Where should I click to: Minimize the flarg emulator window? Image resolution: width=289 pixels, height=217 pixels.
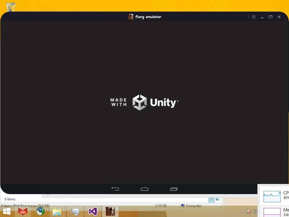click(262, 17)
